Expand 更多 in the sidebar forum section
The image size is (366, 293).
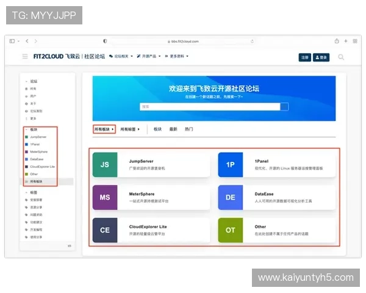tap(31, 118)
